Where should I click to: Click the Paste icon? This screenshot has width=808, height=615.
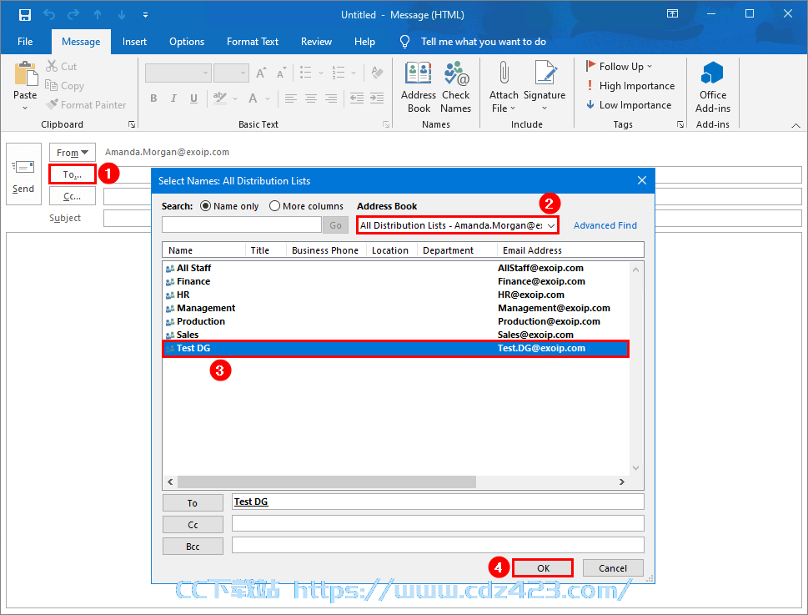[25, 73]
